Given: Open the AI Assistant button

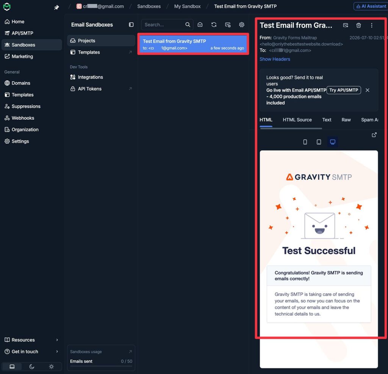Looking at the screenshot, I should 371,6.
